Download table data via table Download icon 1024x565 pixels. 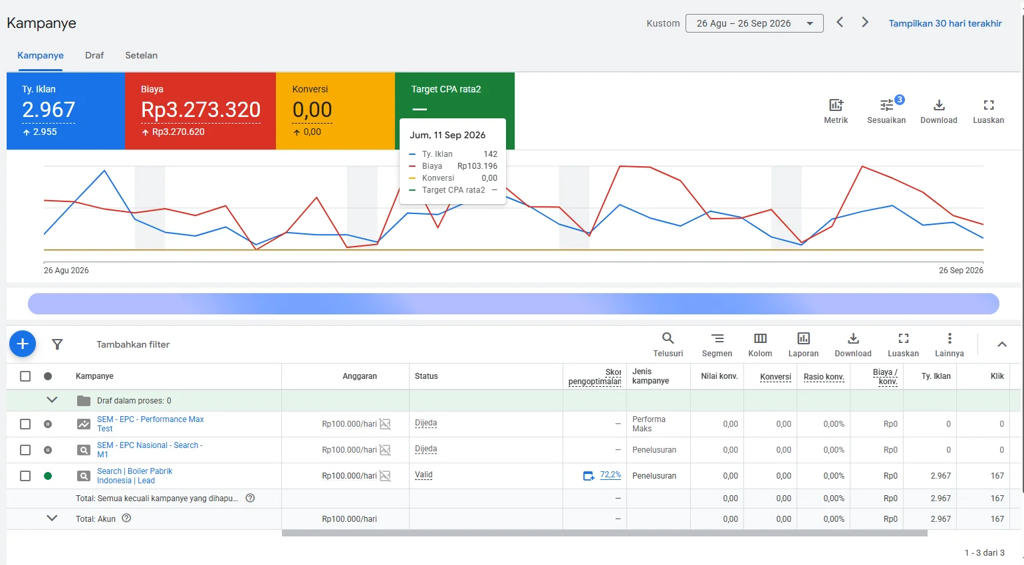click(x=853, y=344)
